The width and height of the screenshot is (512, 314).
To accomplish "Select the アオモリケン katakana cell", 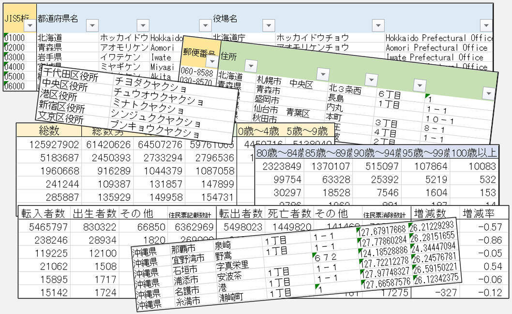I will pos(124,47).
